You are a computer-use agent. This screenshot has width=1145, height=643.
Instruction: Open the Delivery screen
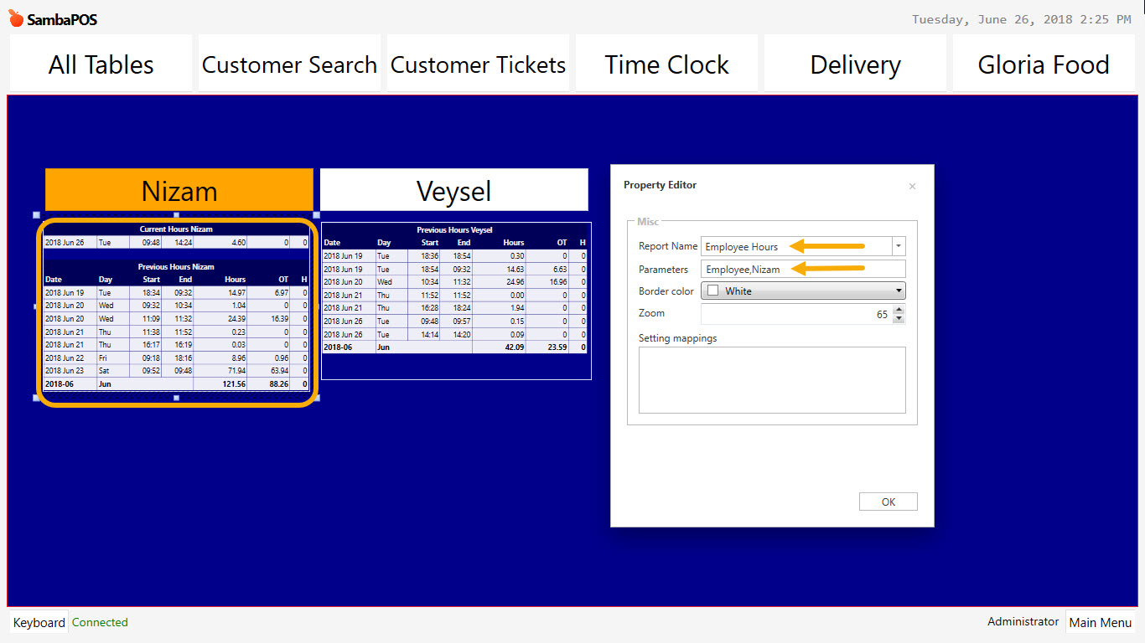854,64
